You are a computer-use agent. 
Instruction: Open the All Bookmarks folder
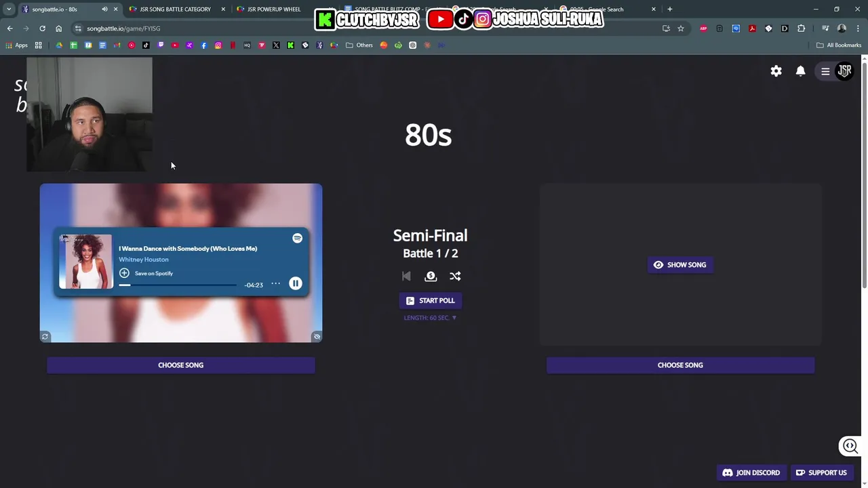pyautogui.click(x=839, y=45)
